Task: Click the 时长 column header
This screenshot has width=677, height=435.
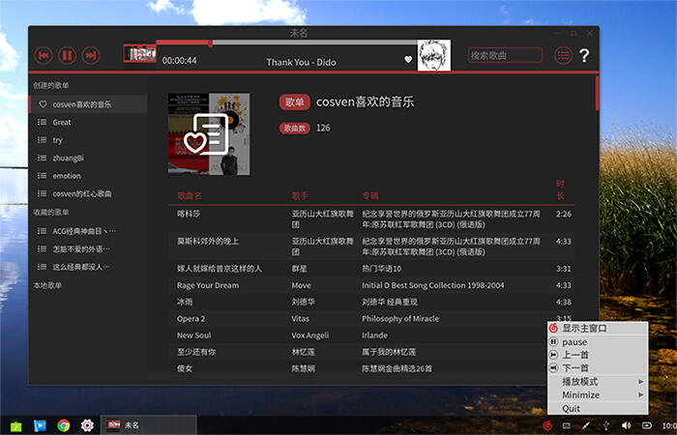Action: (x=560, y=189)
